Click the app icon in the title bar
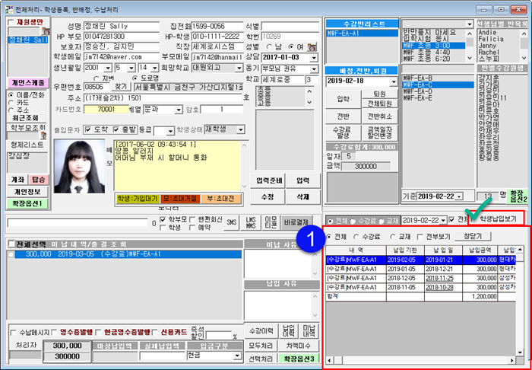This screenshot has height=370, width=532. click(9, 9)
